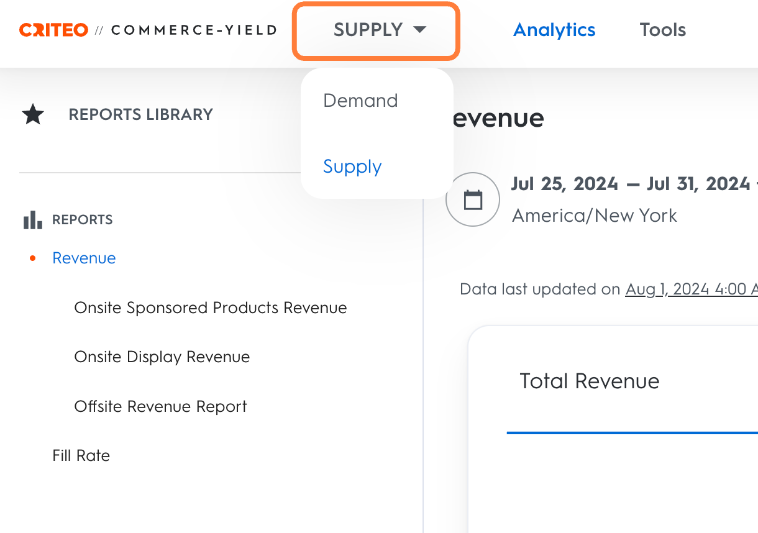Select the Revenue report in sidebar
The height and width of the screenshot is (533, 758).
(84, 258)
